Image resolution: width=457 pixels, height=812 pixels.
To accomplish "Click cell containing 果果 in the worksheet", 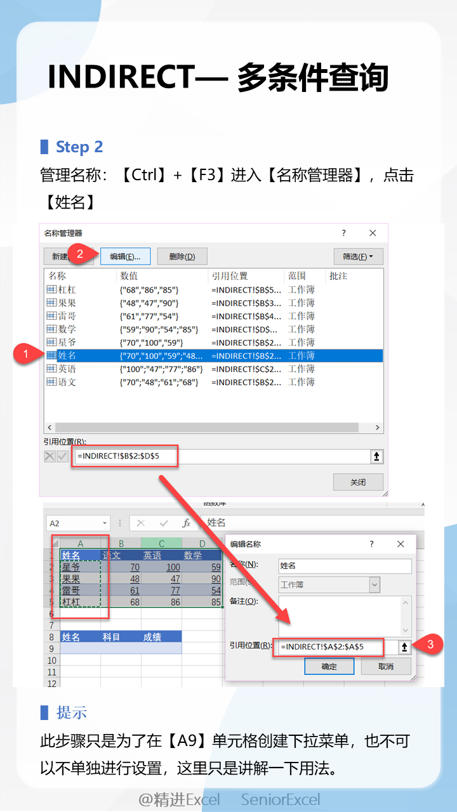I will tap(81, 579).
